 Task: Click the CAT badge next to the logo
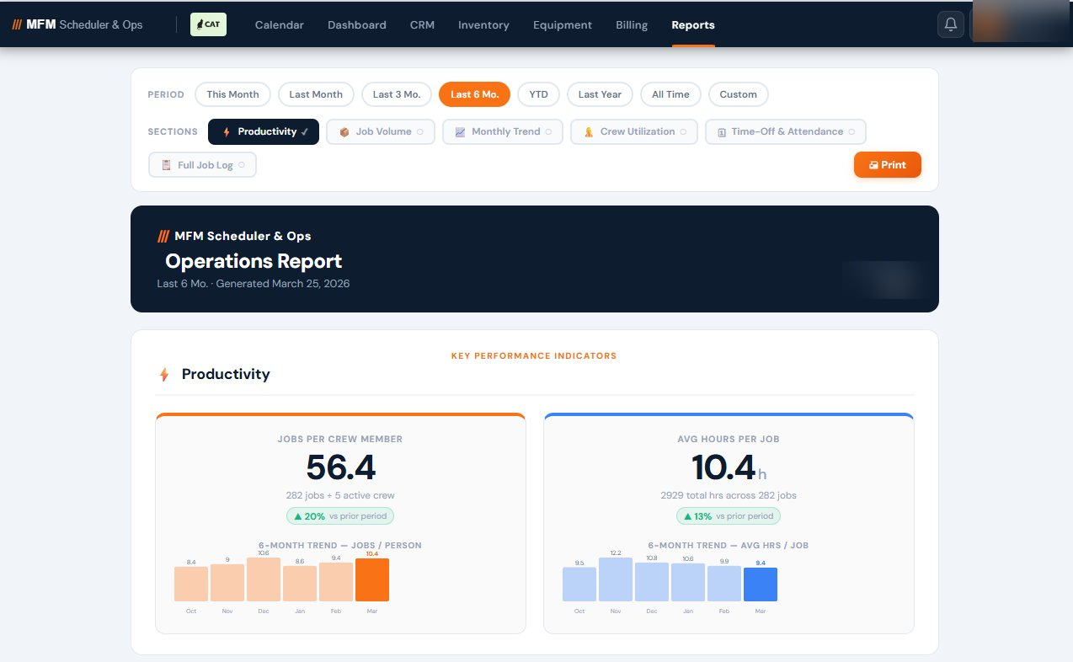207,24
